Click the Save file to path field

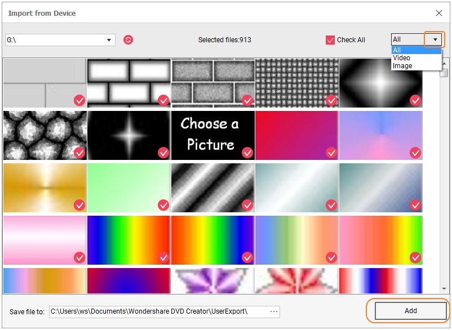point(158,311)
